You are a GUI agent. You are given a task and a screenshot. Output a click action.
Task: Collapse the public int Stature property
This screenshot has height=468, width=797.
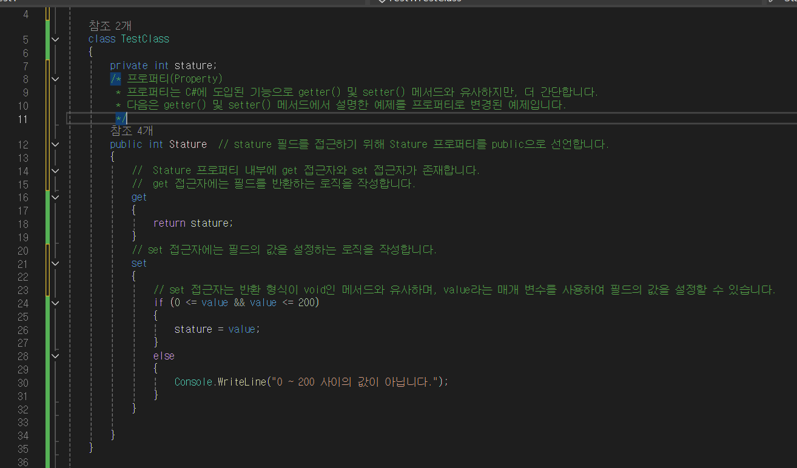click(x=56, y=144)
